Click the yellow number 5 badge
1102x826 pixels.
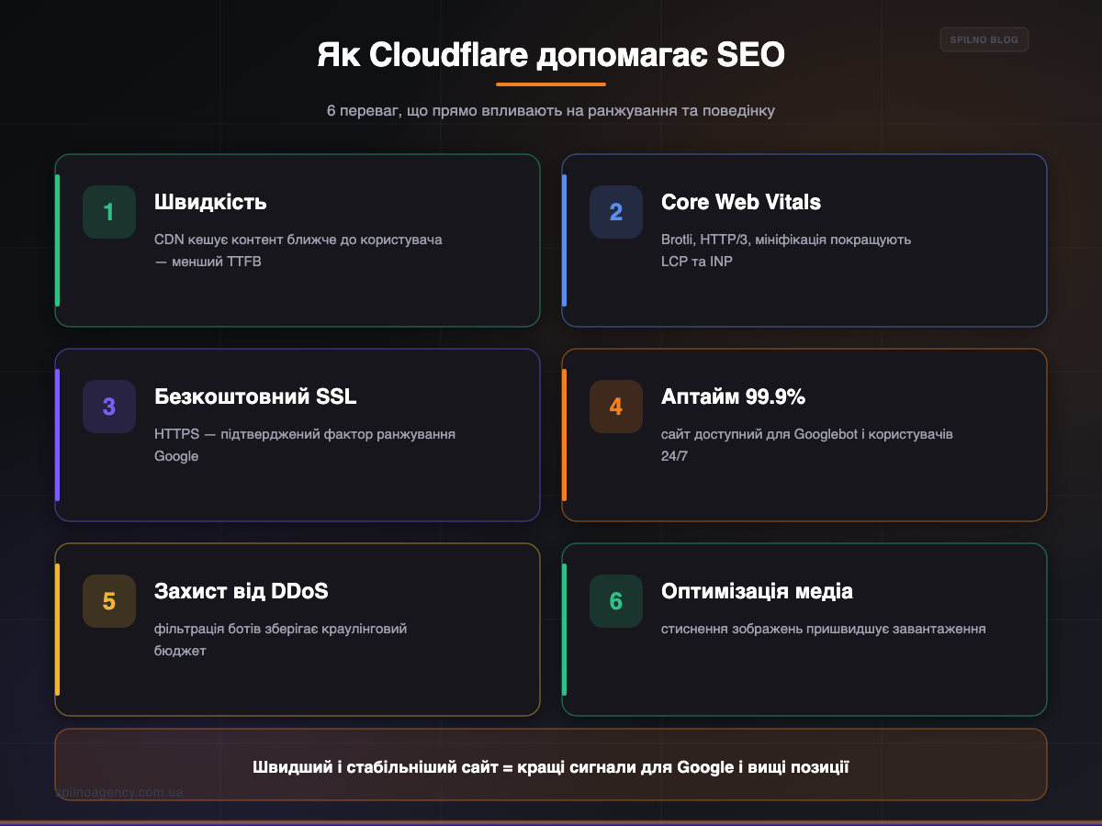[x=109, y=601]
